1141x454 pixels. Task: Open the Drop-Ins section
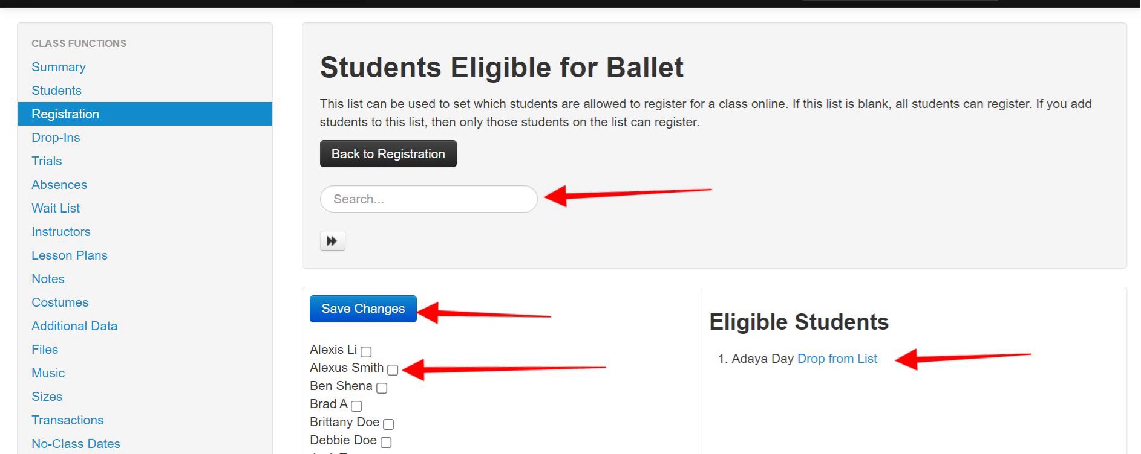[56, 138]
